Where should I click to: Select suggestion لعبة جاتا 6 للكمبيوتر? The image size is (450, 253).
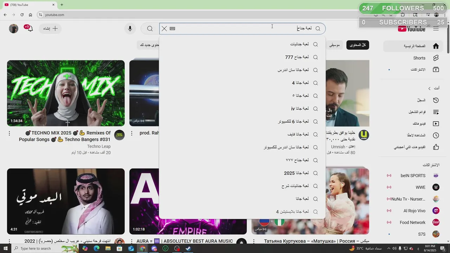(x=242, y=122)
